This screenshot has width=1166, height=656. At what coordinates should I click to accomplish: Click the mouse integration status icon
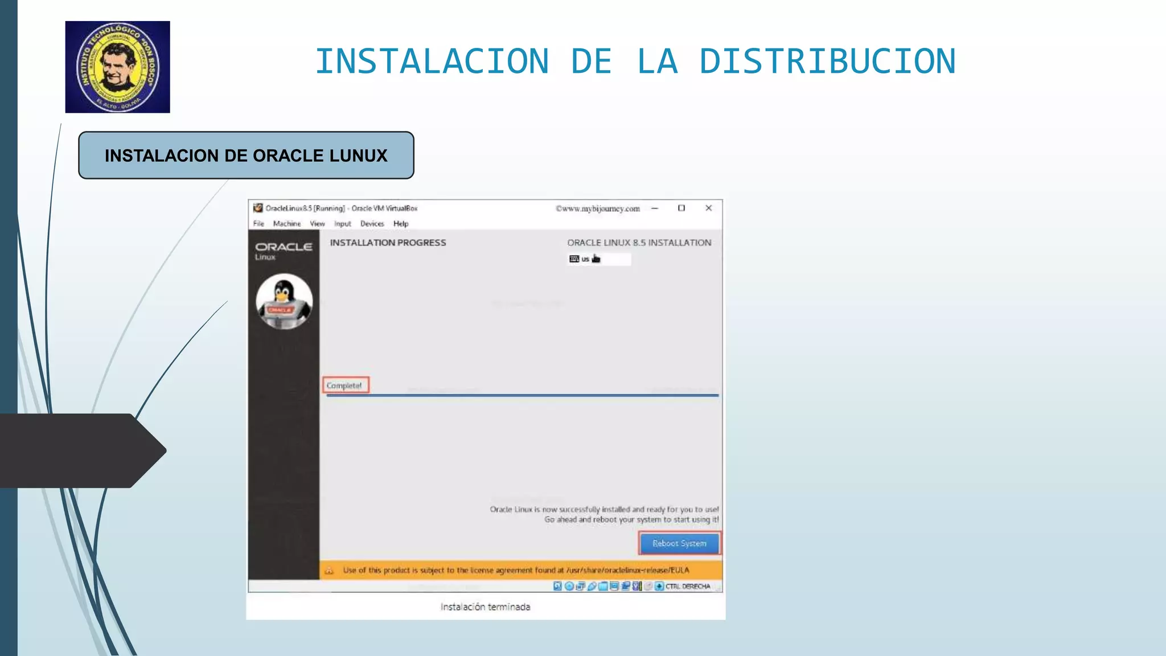pos(648,586)
